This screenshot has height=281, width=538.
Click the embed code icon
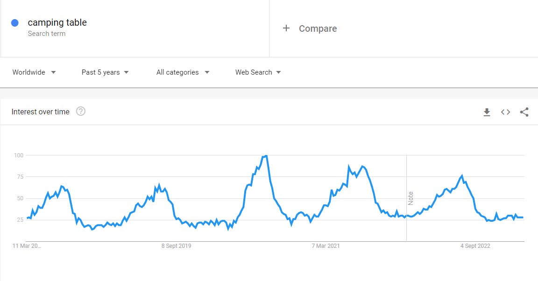(x=505, y=112)
